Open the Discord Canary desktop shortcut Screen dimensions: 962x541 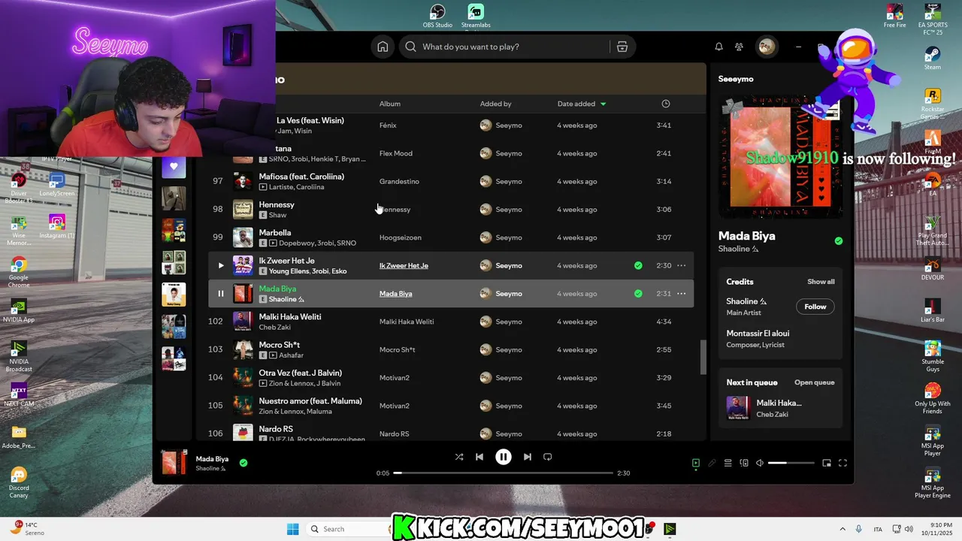pyautogui.click(x=19, y=483)
